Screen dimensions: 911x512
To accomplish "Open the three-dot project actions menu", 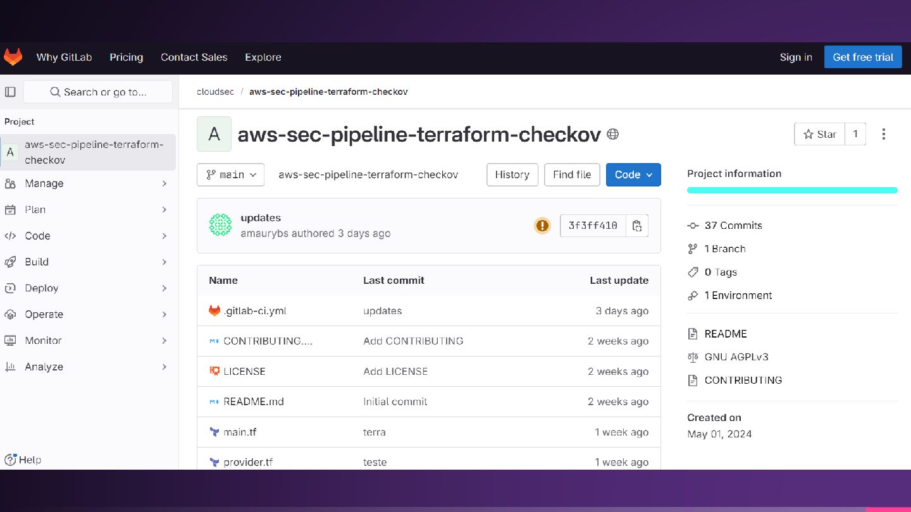I will pyautogui.click(x=884, y=134).
